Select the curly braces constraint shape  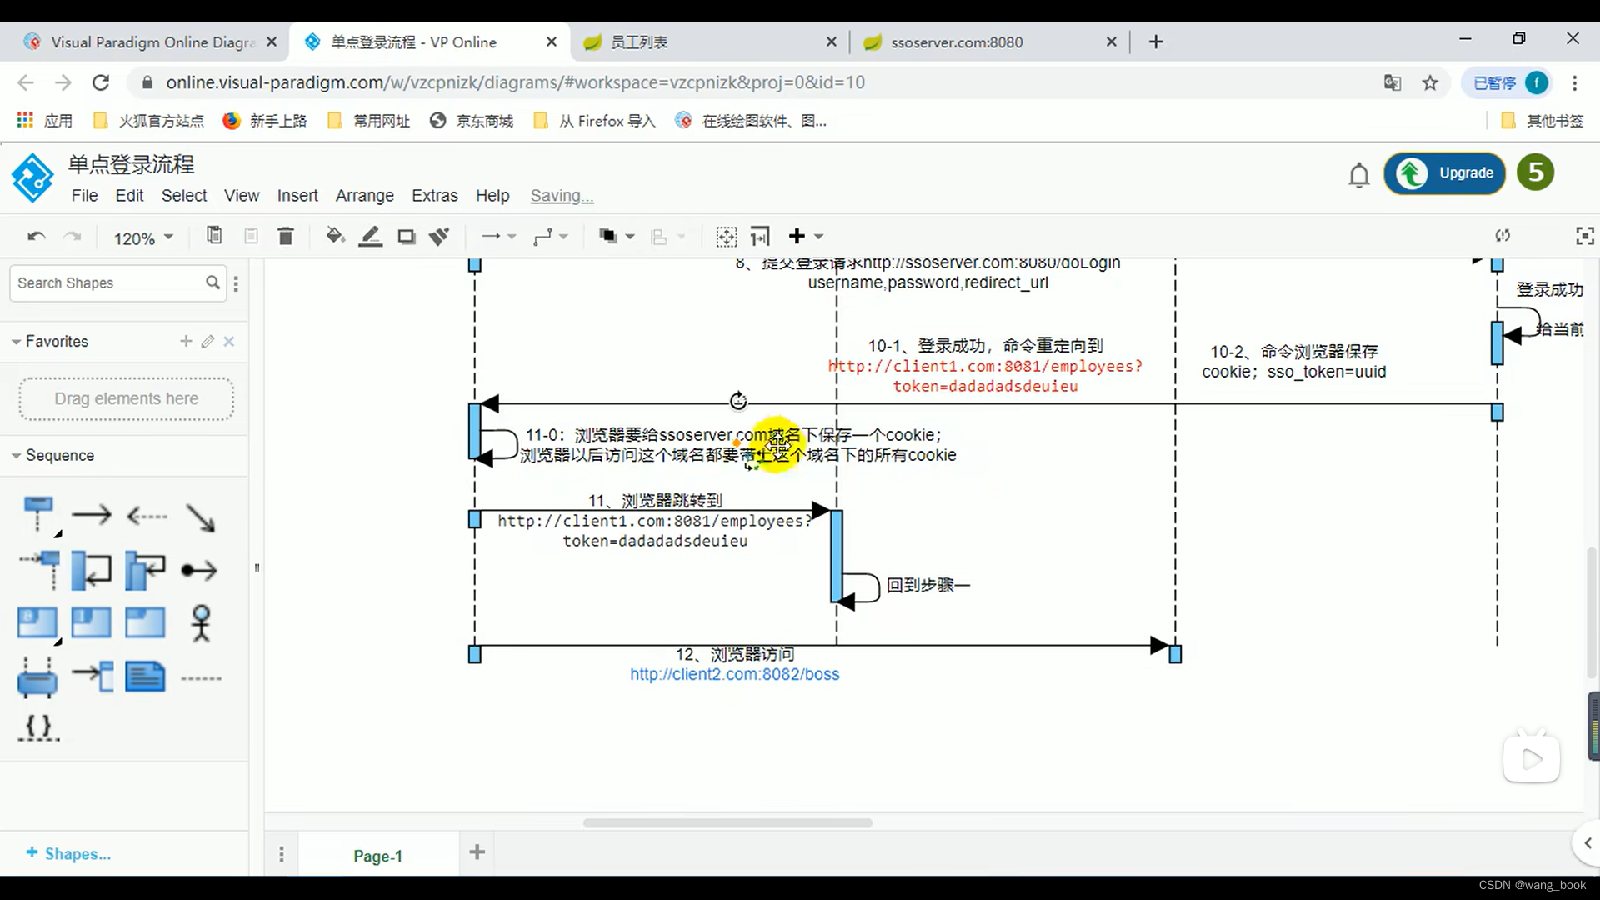[x=38, y=728]
